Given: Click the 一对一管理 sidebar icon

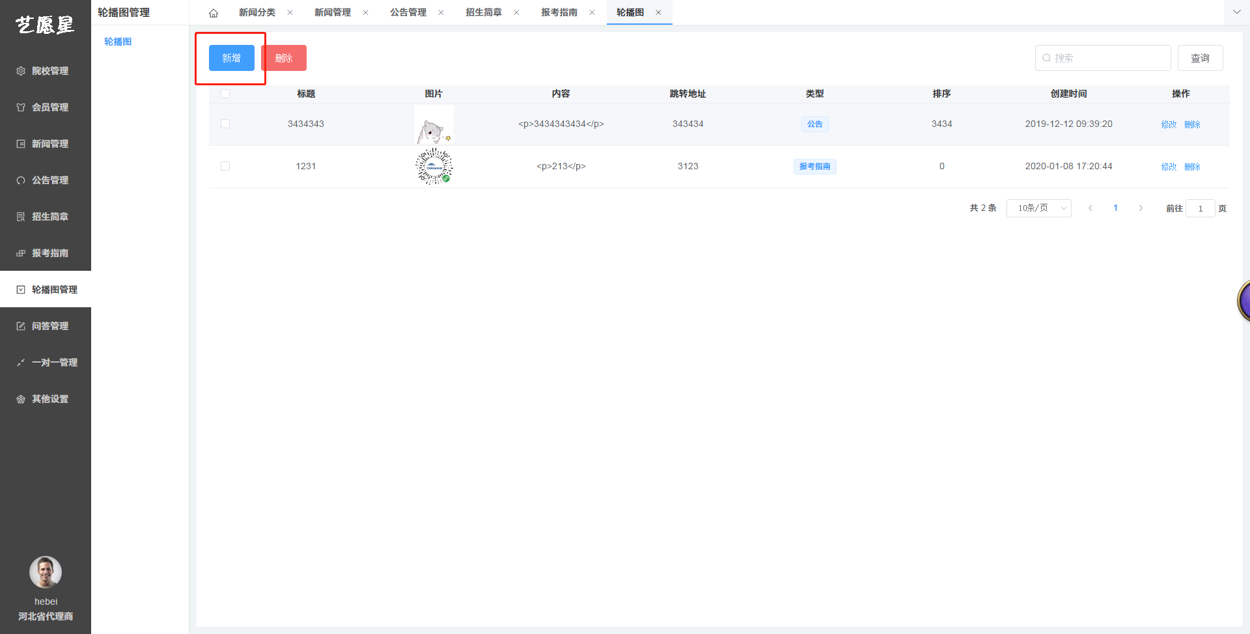Looking at the screenshot, I should (21, 363).
